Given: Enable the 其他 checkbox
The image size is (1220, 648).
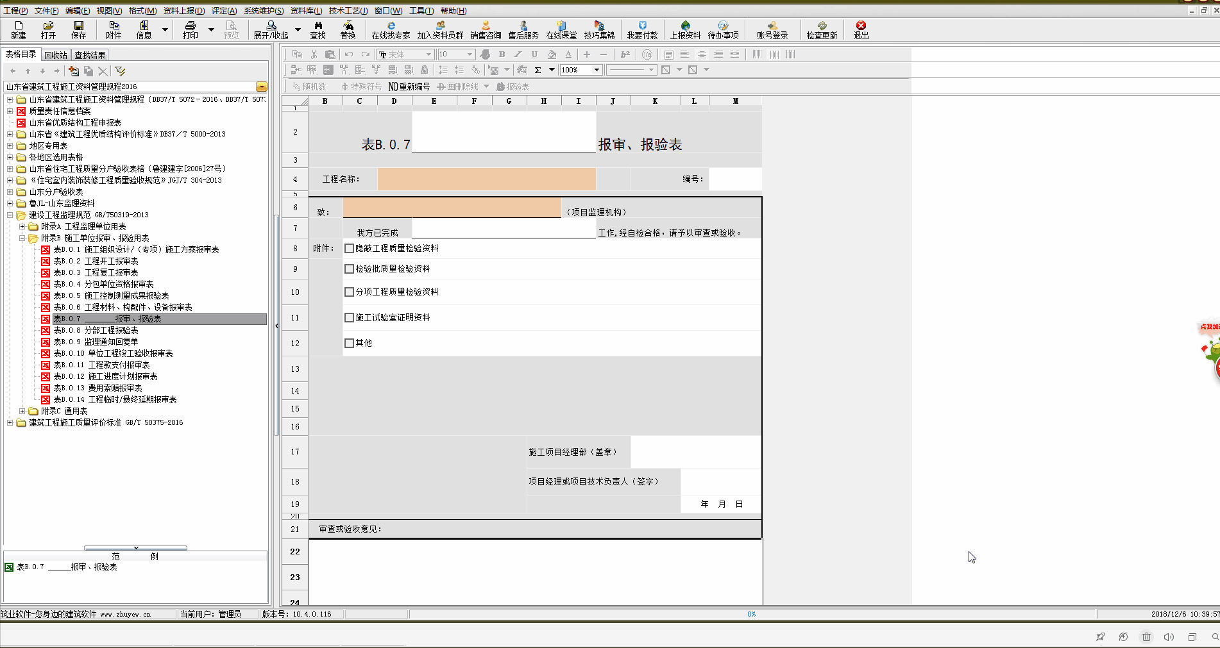Looking at the screenshot, I should 350,344.
